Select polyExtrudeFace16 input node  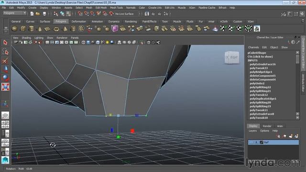coord(262,64)
